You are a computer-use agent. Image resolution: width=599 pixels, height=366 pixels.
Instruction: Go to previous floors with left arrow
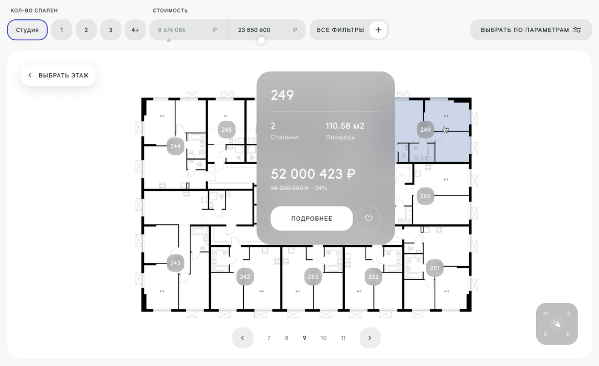(x=243, y=338)
